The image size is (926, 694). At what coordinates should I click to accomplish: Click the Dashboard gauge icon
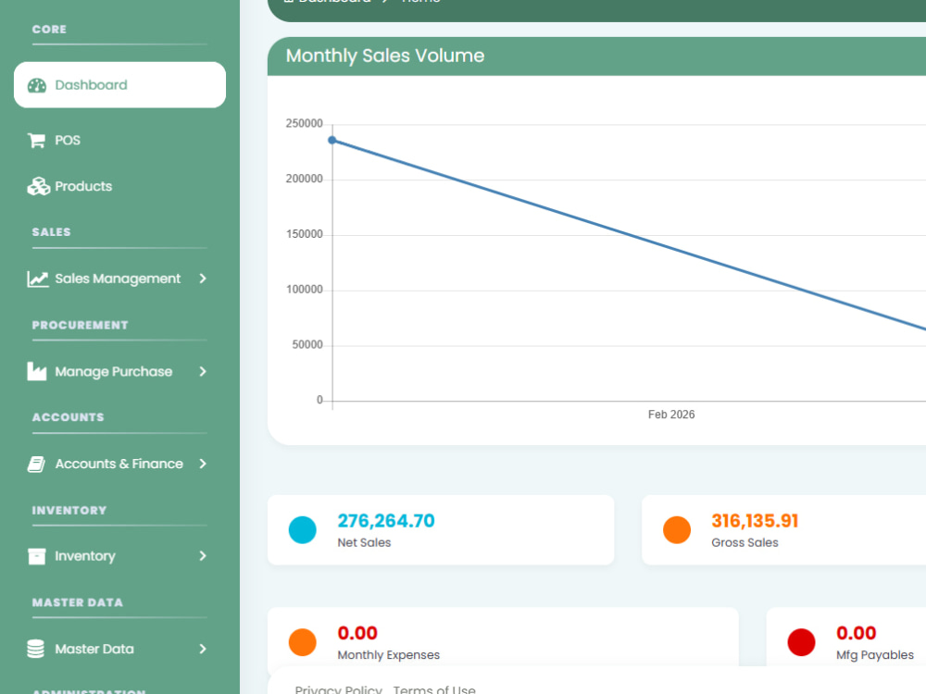click(x=37, y=85)
